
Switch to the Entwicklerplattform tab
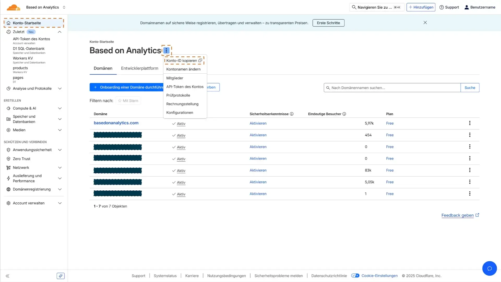(139, 68)
